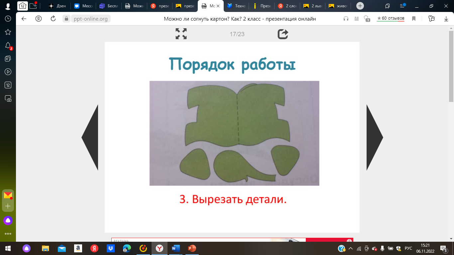Open the Mail app in the taskbar
This screenshot has height=255, width=454.
pos(62,248)
